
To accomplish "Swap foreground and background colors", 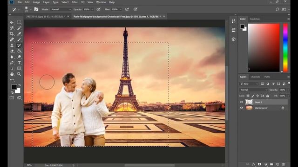I will (x=20, y=85).
